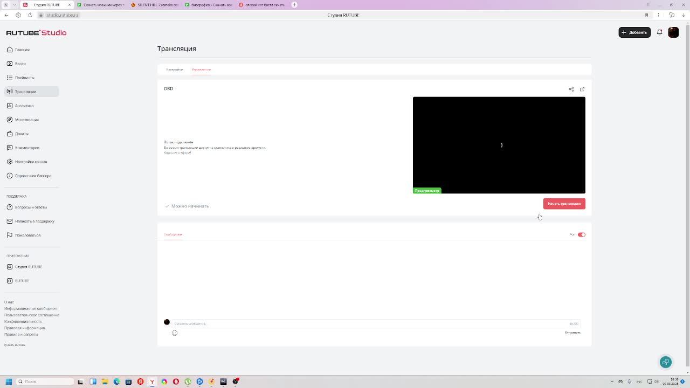Click the notifications bell icon

659,32
